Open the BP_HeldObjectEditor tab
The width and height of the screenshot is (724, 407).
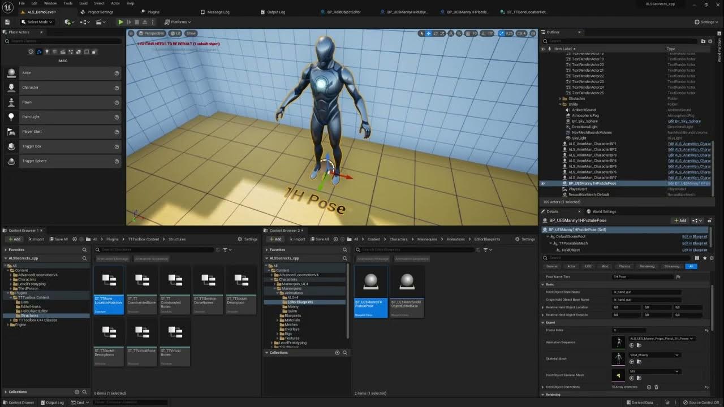pos(344,12)
